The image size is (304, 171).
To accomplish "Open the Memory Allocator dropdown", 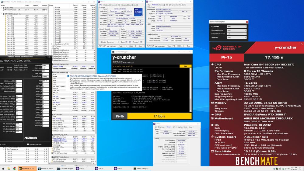I will tap(236, 30).
